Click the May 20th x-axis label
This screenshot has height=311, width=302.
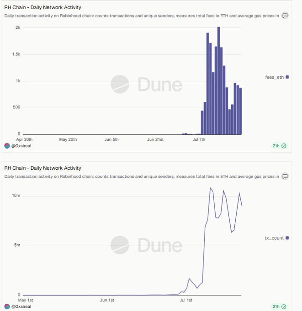coord(68,139)
